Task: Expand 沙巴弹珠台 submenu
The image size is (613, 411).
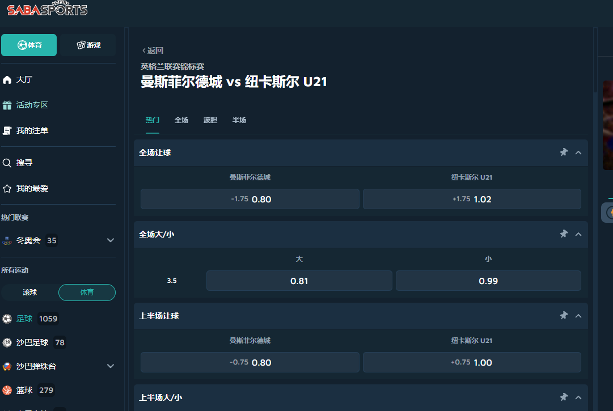Action: coord(111,366)
